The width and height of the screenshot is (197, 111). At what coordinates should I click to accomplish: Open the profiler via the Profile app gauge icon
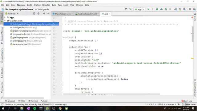[161, 9]
